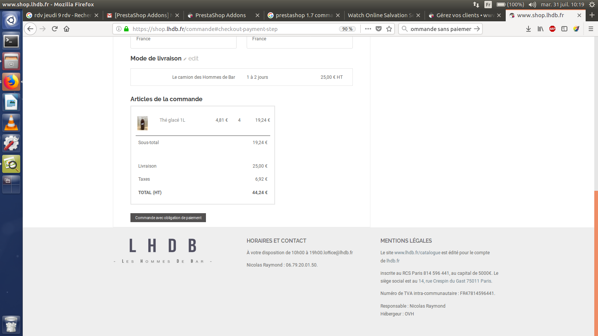Screen dimensions: 598x336
Task: Go to Firefox home page icon
Action: (x=67, y=29)
